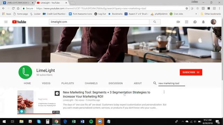Open the Bookmarks star folder in bookmarks bar
The height and width of the screenshot is (125, 223).
click(115, 14)
